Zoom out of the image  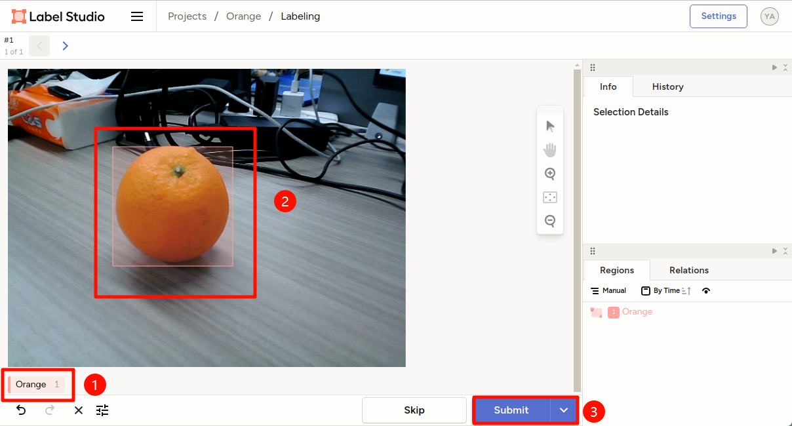(x=550, y=221)
